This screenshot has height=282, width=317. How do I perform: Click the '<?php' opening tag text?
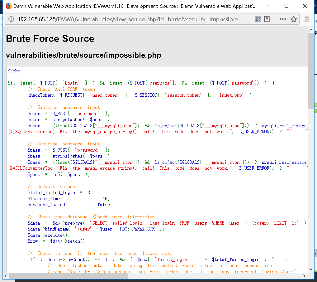[x=14, y=71]
